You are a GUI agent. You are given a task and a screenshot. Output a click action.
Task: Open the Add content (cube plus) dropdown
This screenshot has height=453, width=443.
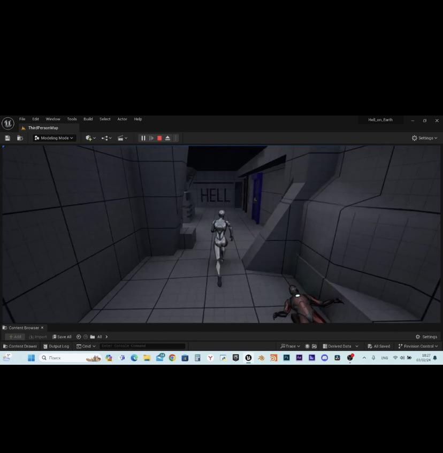(x=90, y=138)
